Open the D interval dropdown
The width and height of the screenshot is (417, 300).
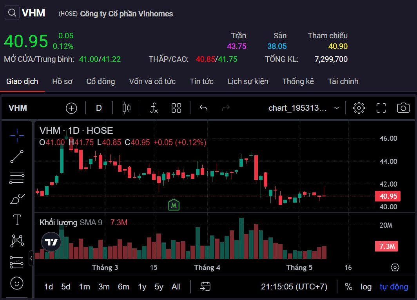[x=99, y=108]
